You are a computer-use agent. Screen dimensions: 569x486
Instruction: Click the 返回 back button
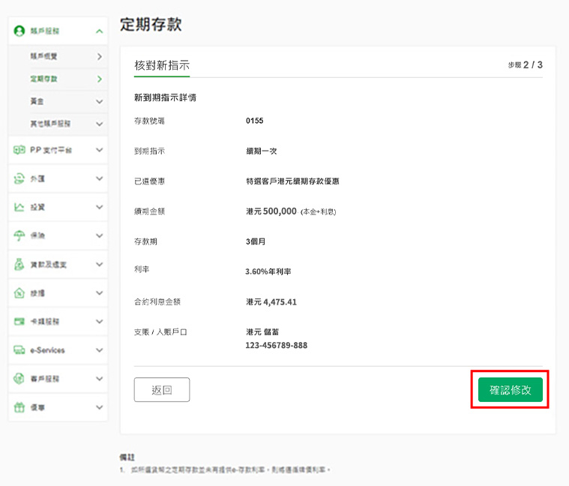[x=162, y=390]
